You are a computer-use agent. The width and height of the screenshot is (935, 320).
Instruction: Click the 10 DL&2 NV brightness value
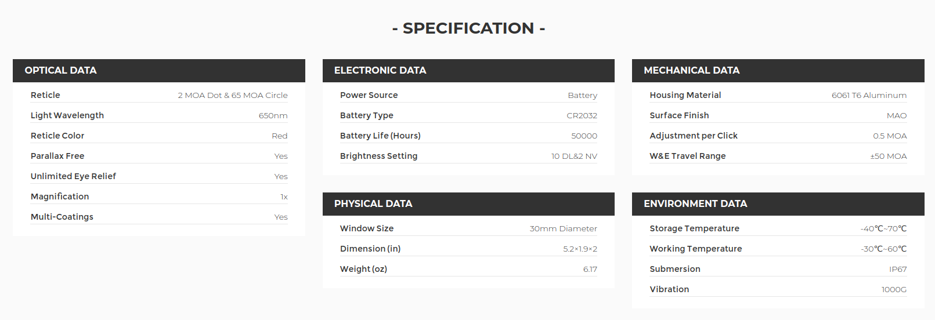574,156
